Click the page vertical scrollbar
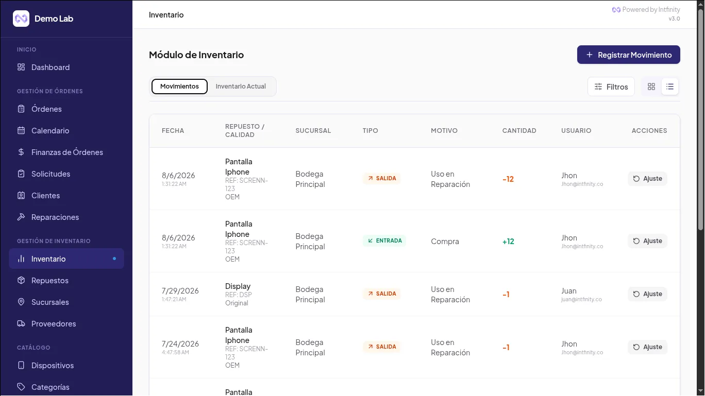The width and height of the screenshot is (705, 396). 700,120
